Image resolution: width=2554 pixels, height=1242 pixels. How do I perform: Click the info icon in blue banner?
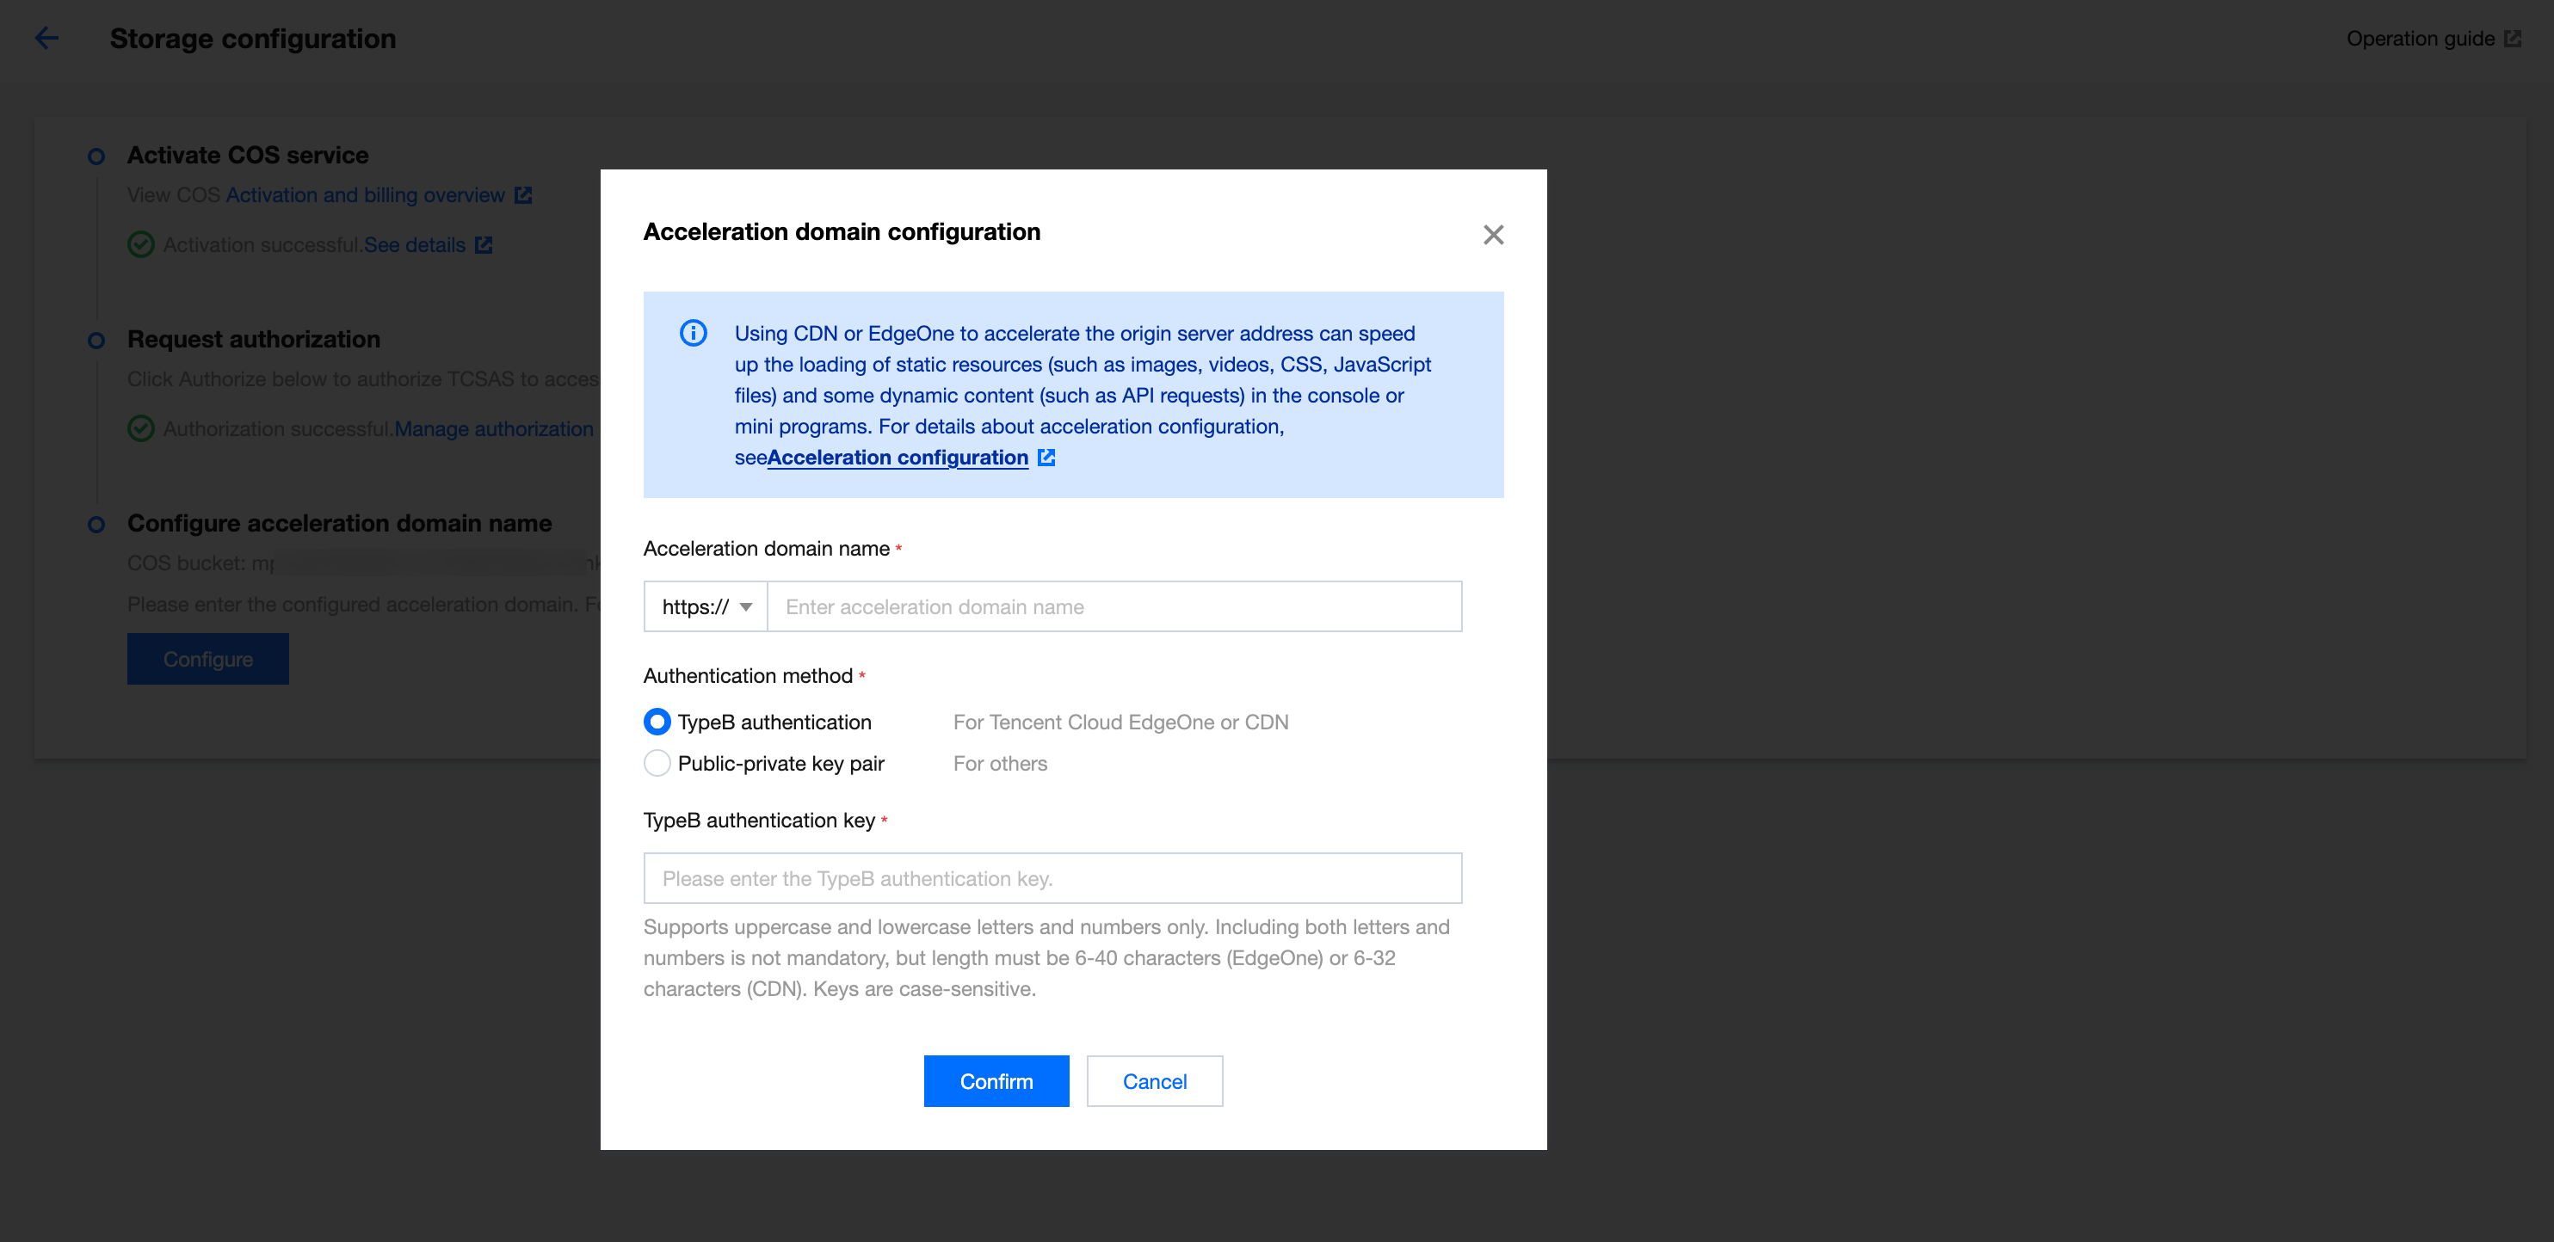pyautogui.click(x=693, y=333)
